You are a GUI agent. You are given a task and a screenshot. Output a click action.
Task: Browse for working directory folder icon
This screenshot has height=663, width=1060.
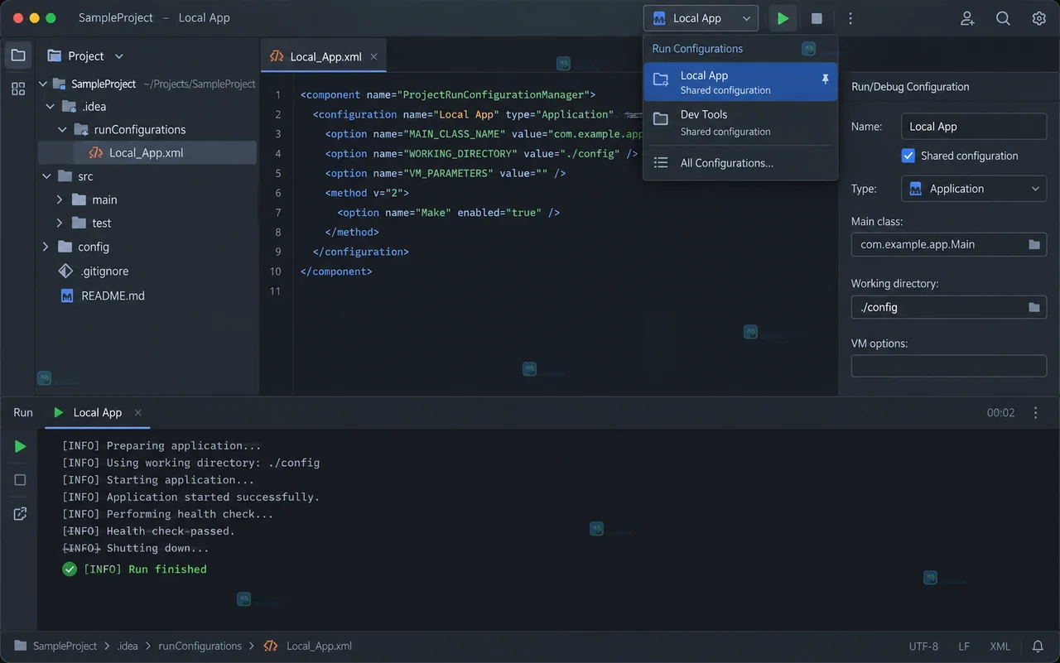pos(1033,307)
